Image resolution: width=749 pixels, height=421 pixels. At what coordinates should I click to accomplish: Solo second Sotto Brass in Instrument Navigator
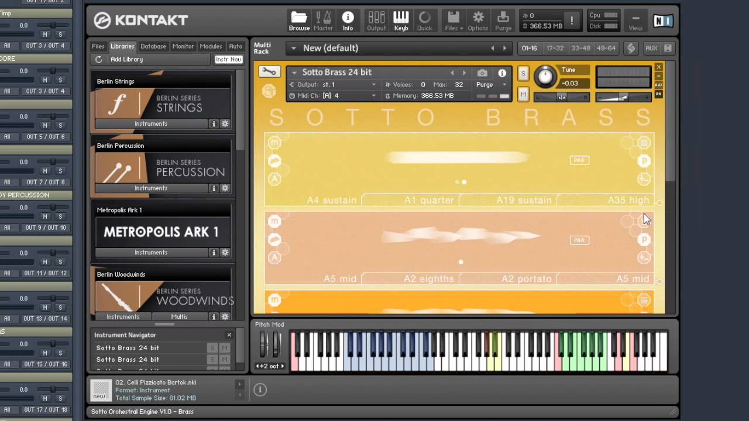pyautogui.click(x=212, y=360)
